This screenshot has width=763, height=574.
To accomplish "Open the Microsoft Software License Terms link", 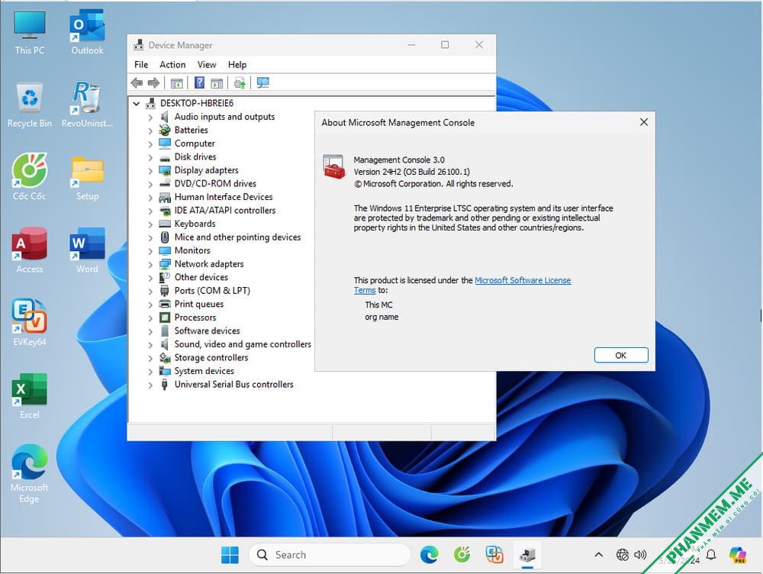I will 523,280.
